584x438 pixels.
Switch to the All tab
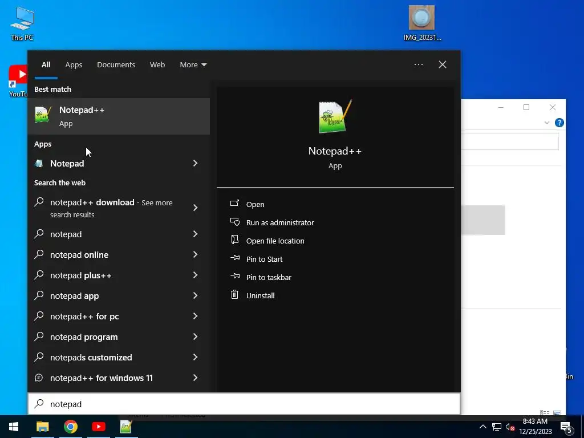point(46,65)
